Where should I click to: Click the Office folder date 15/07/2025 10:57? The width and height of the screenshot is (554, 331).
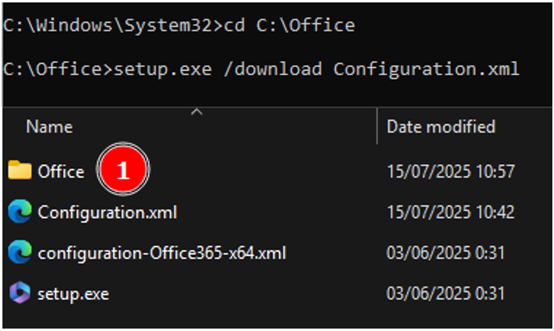click(450, 172)
